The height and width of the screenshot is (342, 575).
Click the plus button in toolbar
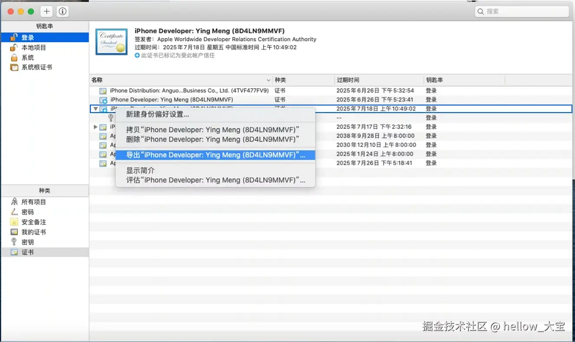47,11
